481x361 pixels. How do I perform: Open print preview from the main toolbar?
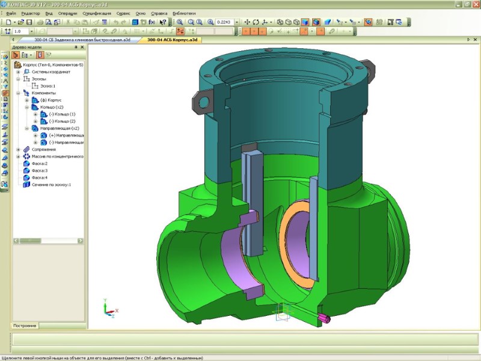(x=49, y=22)
